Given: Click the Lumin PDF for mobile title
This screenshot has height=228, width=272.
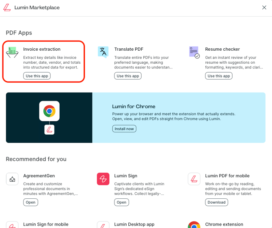Looking at the screenshot, I should (x=227, y=176).
